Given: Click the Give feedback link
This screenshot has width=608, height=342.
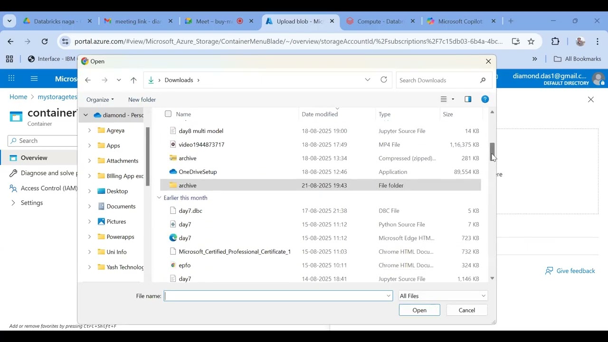Looking at the screenshot, I should coord(570,271).
